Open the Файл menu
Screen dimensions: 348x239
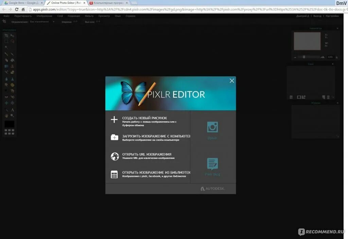coord(6,16)
